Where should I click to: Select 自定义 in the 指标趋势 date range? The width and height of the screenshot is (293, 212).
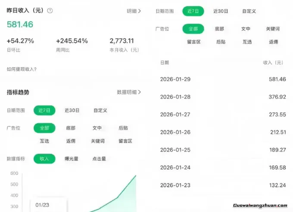pos(100,110)
